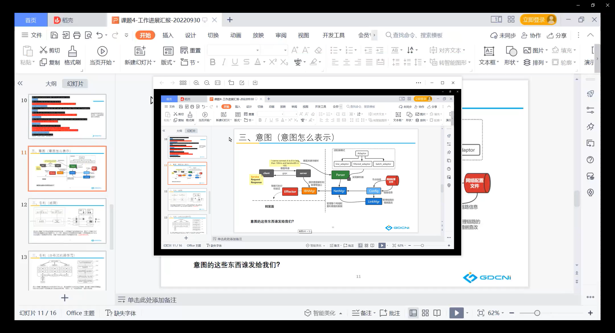Switch to 审阅 ribbon tab
The width and height of the screenshot is (615, 333).
pyautogui.click(x=281, y=35)
